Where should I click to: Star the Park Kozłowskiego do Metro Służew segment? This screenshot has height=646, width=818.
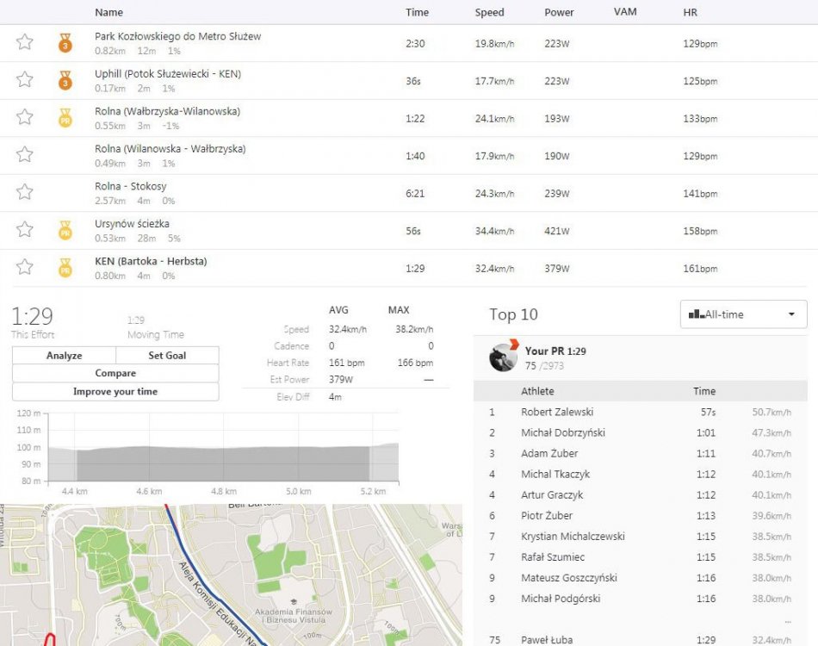pyautogui.click(x=25, y=42)
